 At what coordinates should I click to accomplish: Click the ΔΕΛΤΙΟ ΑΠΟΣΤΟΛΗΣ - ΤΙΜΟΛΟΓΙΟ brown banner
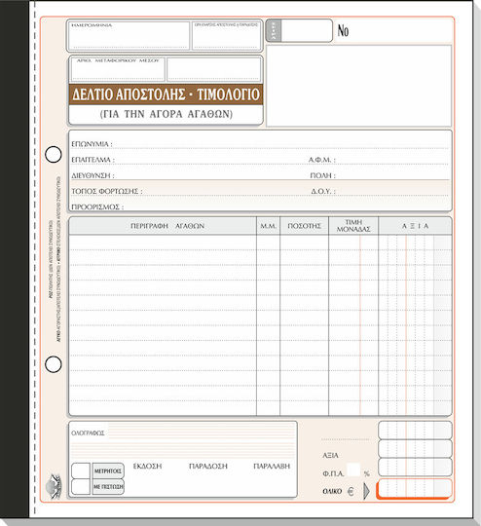point(166,94)
